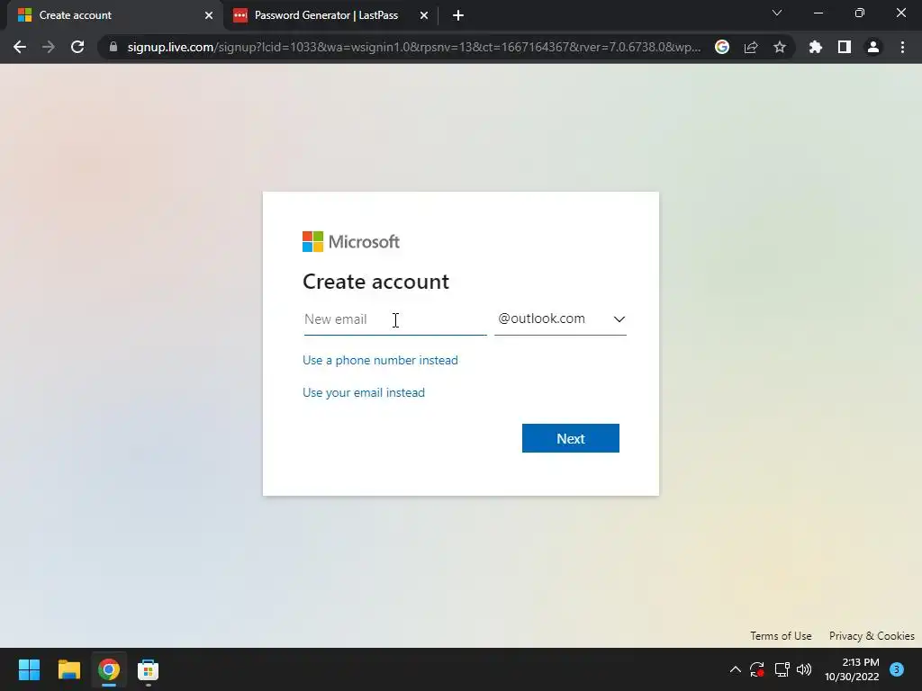
Task: Show hidden system tray icons
Action: click(735, 669)
